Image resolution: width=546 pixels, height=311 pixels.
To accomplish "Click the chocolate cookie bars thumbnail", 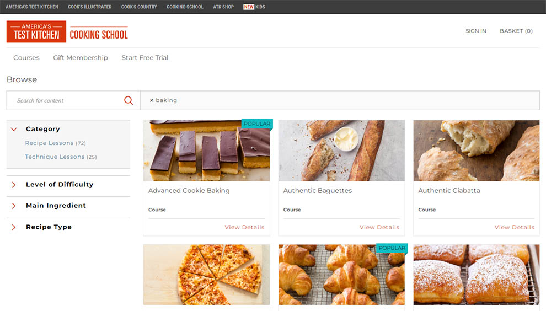I will tap(206, 151).
